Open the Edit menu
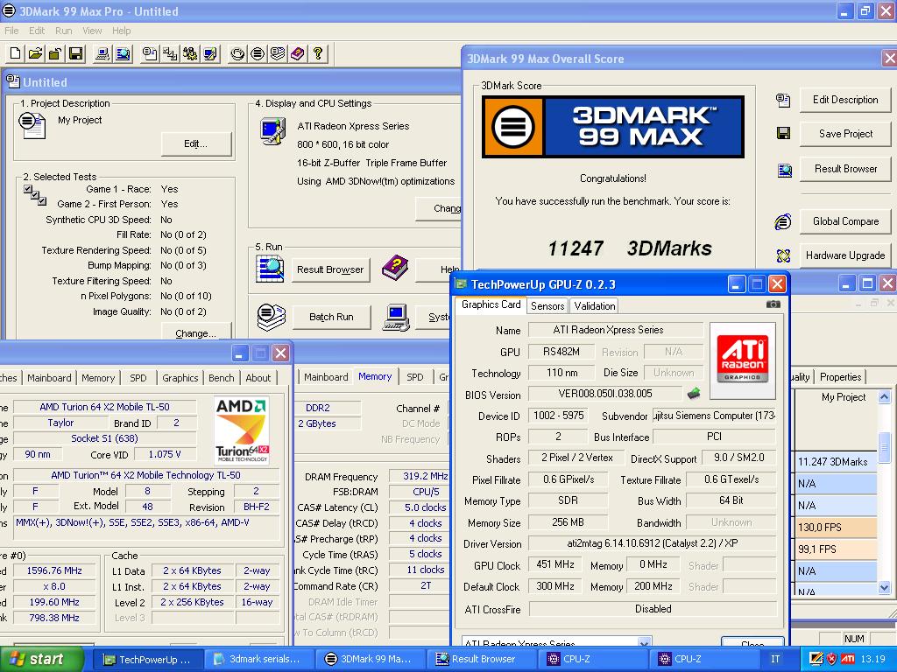 pos(37,31)
